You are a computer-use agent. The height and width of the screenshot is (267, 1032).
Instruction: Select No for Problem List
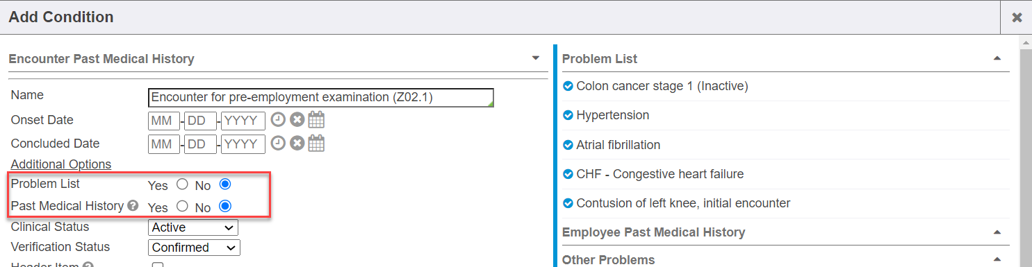[x=224, y=184]
